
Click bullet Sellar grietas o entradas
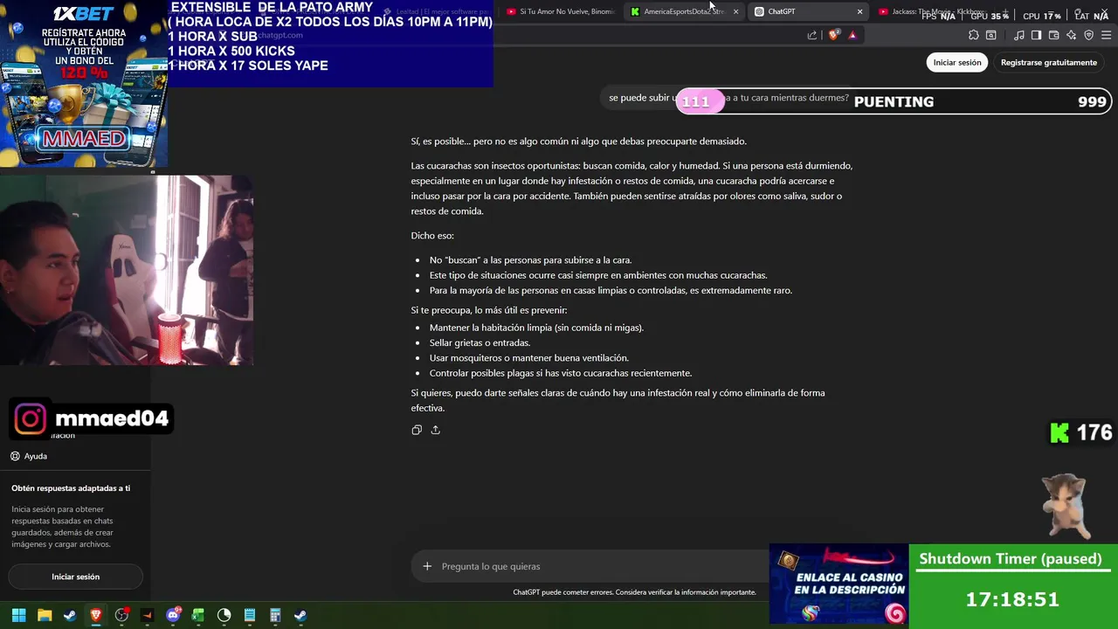tap(480, 342)
